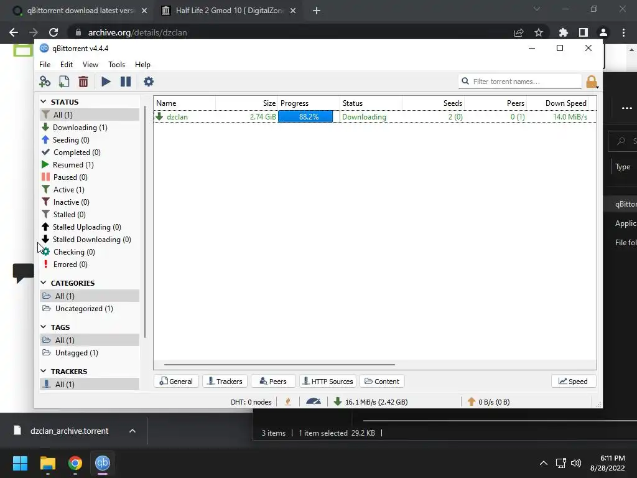The height and width of the screenshot is (478, 637).
Task: Select All (1) under TRACKERS
Action: [90, 385]
